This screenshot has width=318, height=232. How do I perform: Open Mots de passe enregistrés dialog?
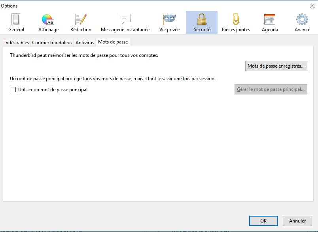tap(276, 66)
